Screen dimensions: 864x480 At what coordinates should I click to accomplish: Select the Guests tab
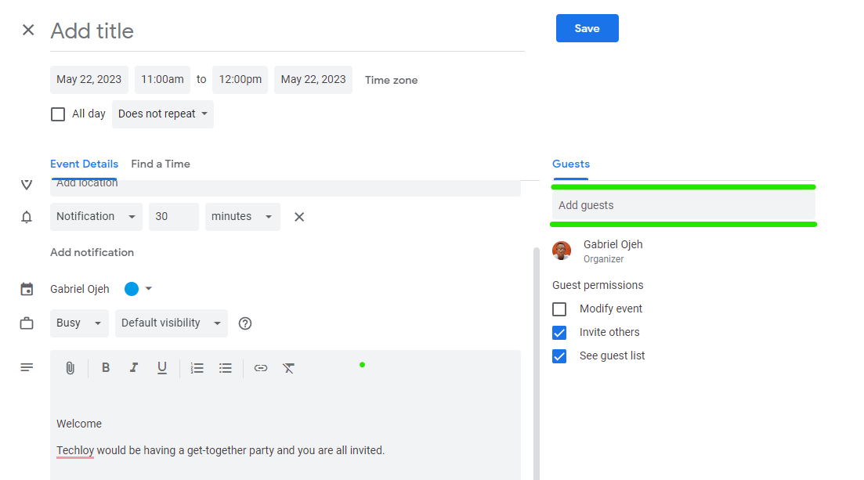[570, 164]
